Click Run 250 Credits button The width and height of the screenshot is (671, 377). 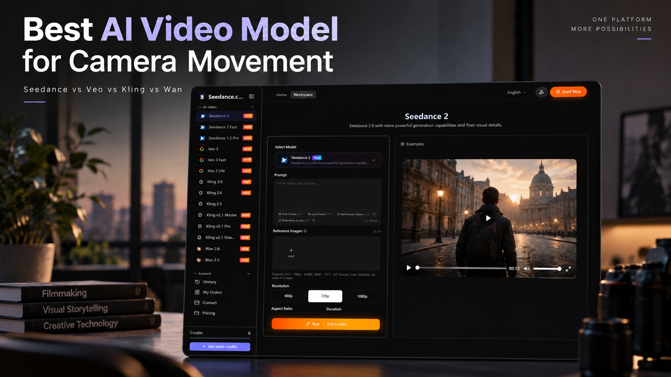(x=325, y=324)
